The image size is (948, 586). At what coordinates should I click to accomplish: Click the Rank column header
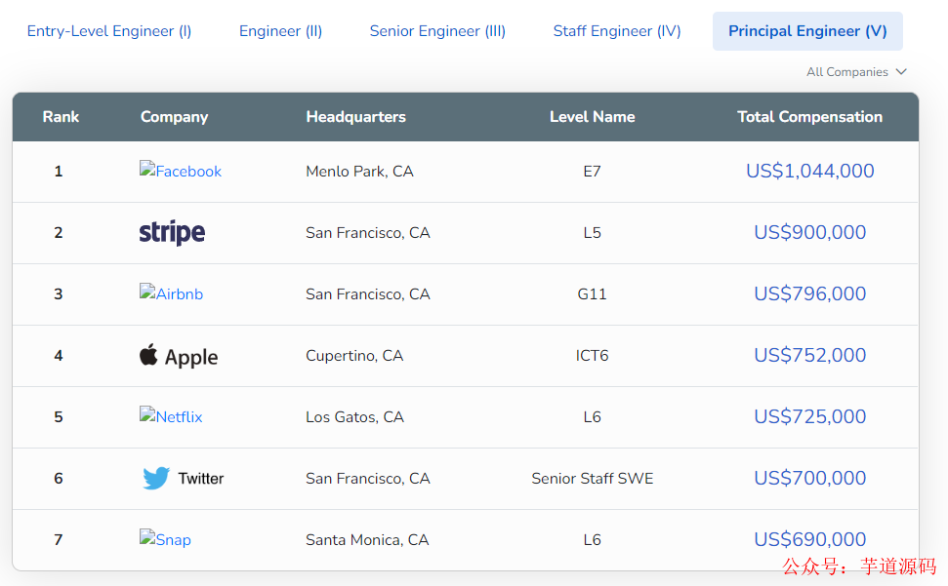coord(61,117)
